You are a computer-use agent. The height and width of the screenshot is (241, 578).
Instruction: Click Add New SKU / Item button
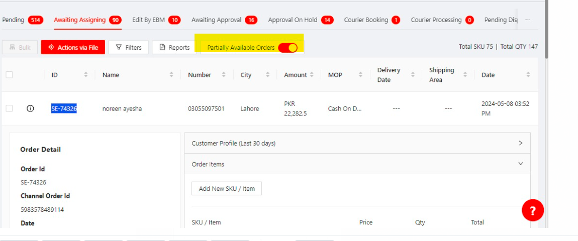click(x=227, y=189)
